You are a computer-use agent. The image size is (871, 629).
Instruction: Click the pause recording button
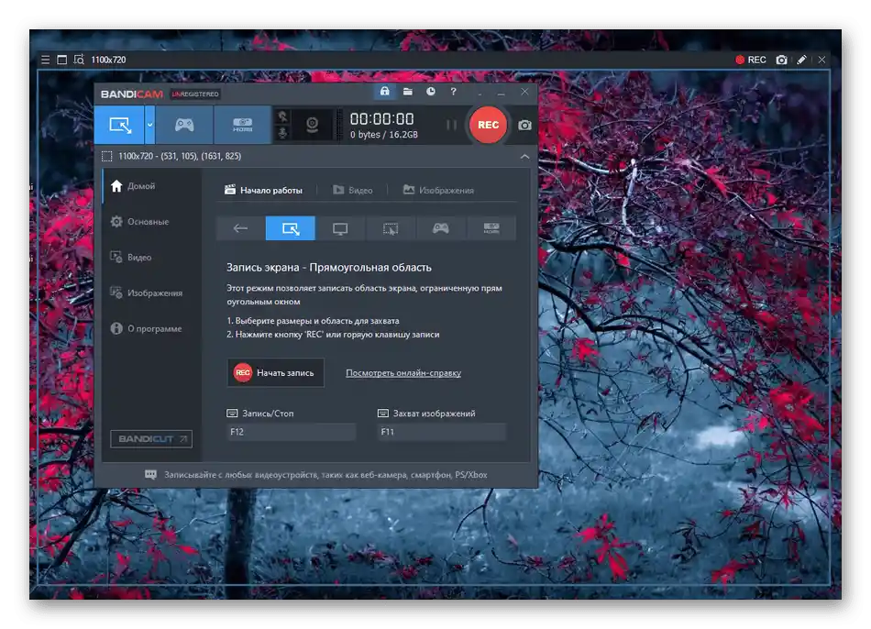pyautogui.click(x=451, y=125)
